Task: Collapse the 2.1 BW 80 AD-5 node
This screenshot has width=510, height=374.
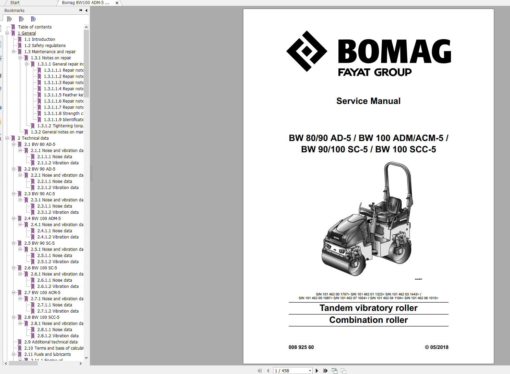Action: (14, 144)
